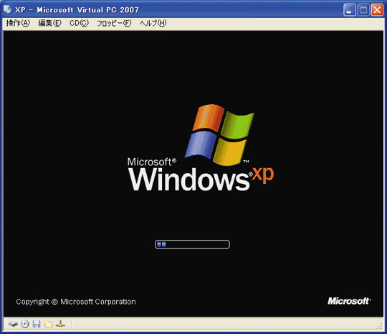Click the window resize grip corner
387x334 pixels.
point(380,326)
